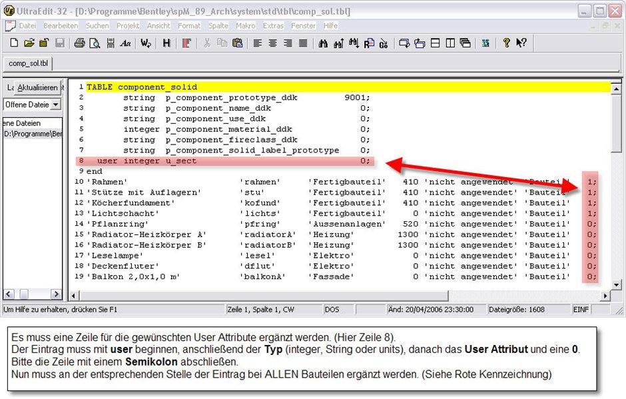Open Help with the yellow question mark
626x399 pixels.
point(506,43)
